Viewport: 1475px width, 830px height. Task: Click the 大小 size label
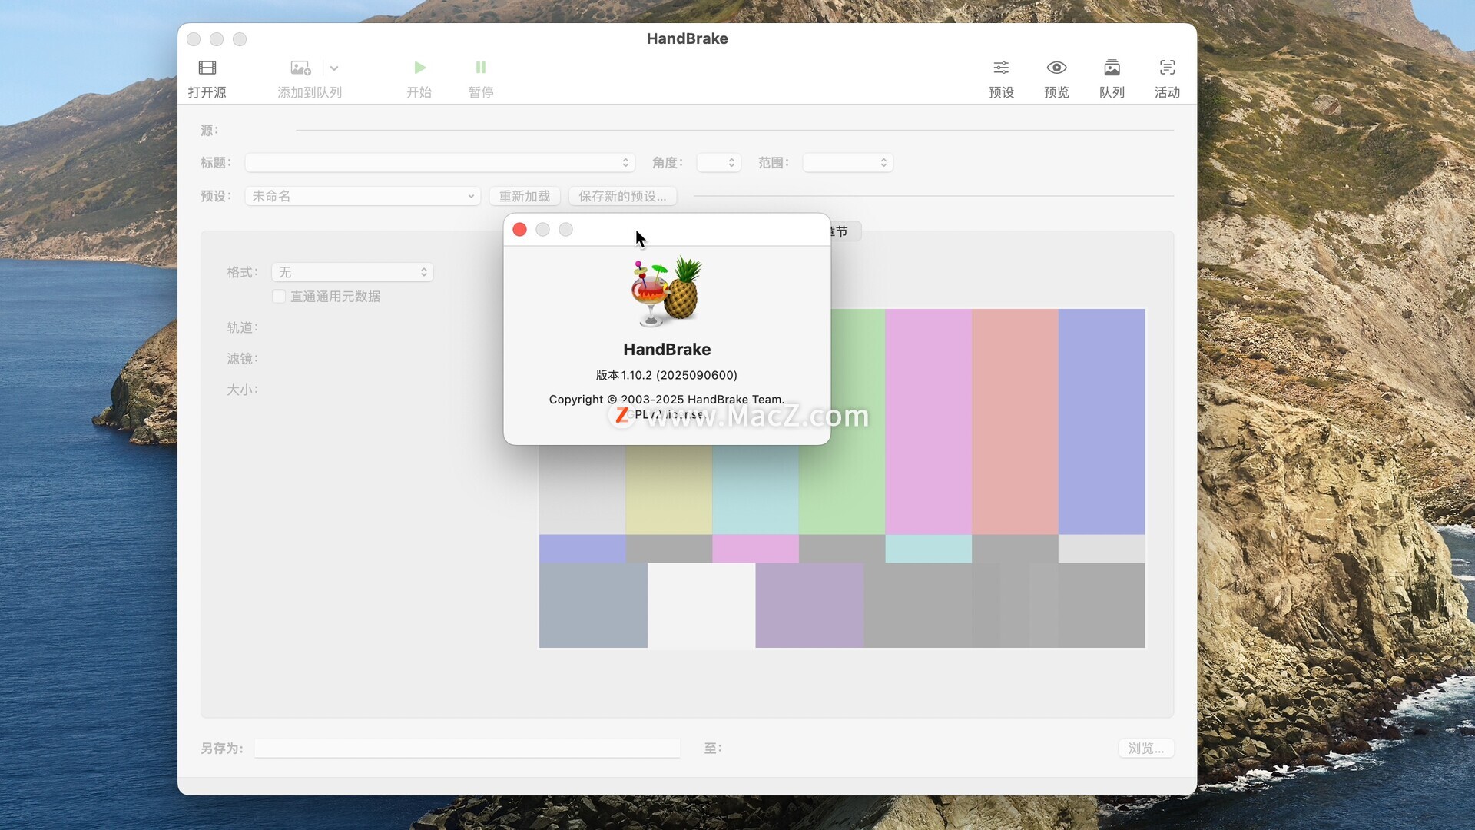[242, 390]
